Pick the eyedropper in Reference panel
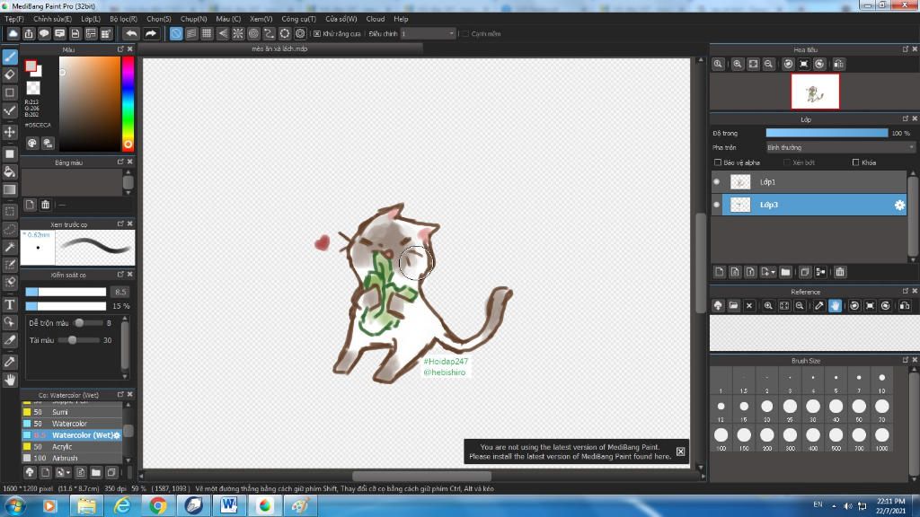 pos(819,305)
